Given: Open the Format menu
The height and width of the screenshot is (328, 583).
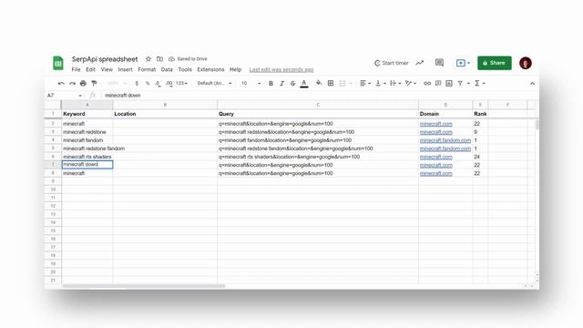Looking at the screenshot, I should [147, 69].
